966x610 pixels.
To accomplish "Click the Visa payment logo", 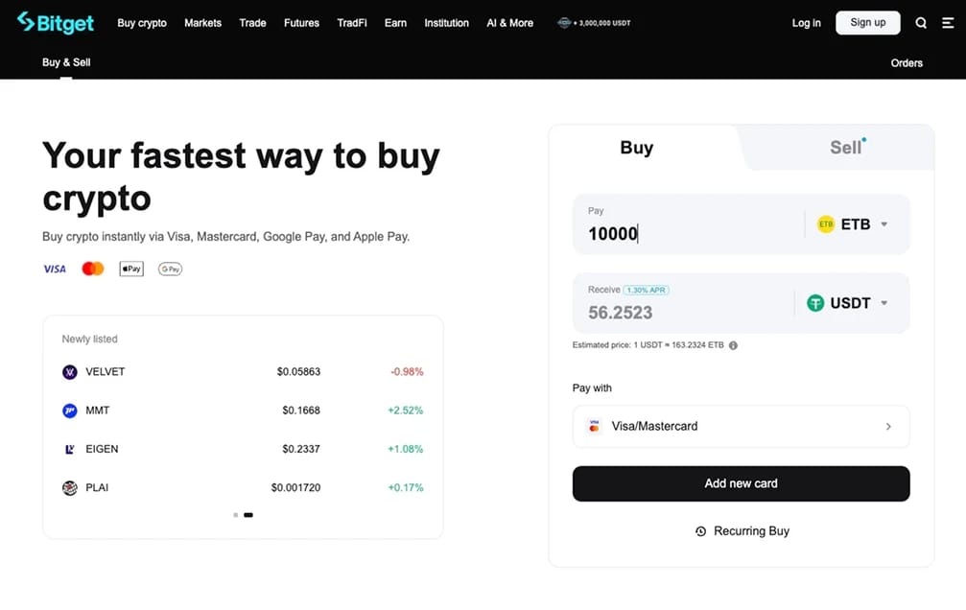I will pos(55,269).
